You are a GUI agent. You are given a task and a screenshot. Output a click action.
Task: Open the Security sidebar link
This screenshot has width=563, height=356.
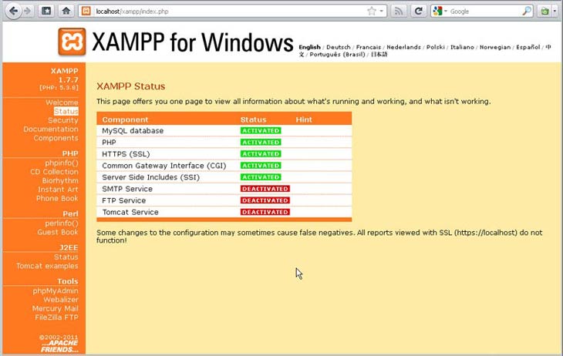click(x=62, y=120)
